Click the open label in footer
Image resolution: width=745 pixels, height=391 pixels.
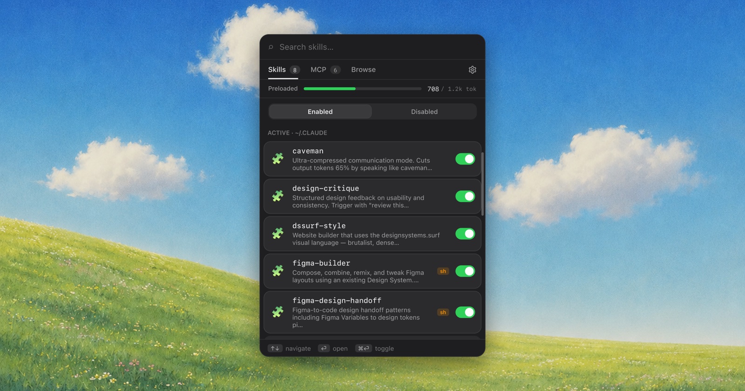point(340,349)
